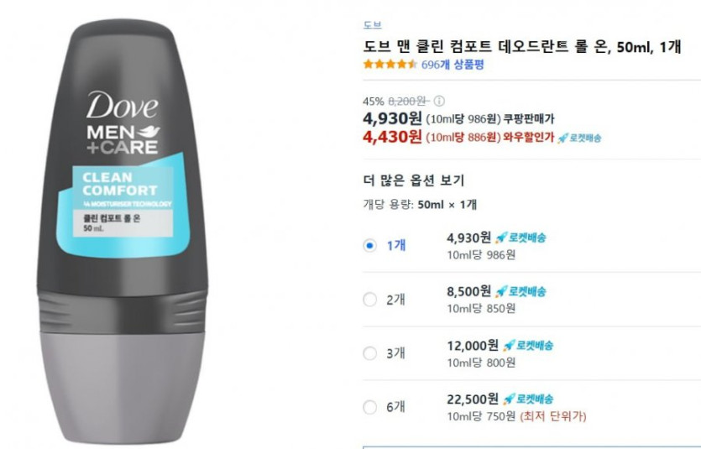Select the 3개 quantity radio button
This screenshot has width=701, height=449.
(369, 353)
